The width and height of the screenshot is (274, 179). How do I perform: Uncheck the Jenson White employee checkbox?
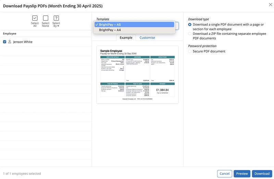(4, 42)
